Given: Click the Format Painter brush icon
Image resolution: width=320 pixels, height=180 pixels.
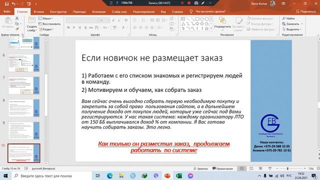Looking at the screenshot, I should click(17, 29).
